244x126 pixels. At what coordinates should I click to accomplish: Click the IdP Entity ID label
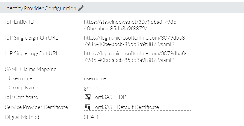pyautogui.click(x=20, y=22)
